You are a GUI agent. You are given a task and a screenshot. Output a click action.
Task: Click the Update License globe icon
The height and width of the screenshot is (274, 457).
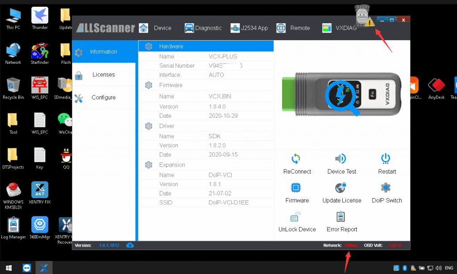341,188
